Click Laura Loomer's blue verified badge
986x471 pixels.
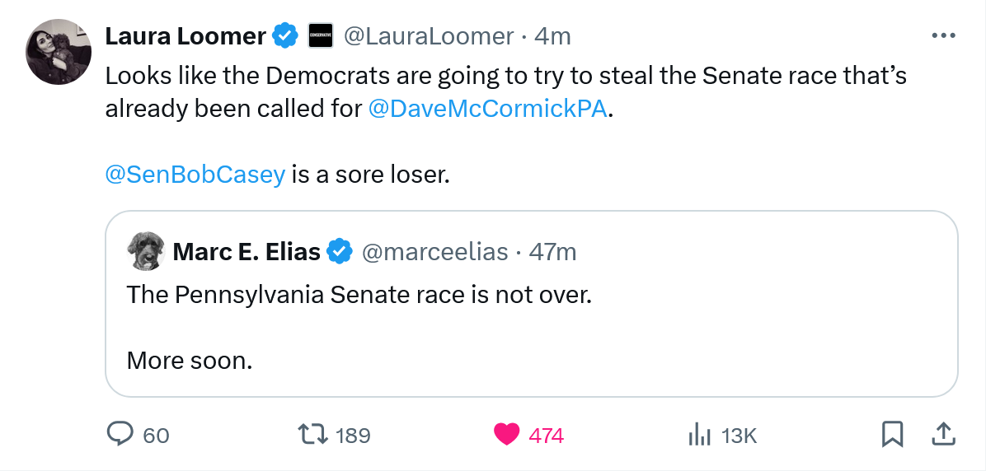click(285, 36)
